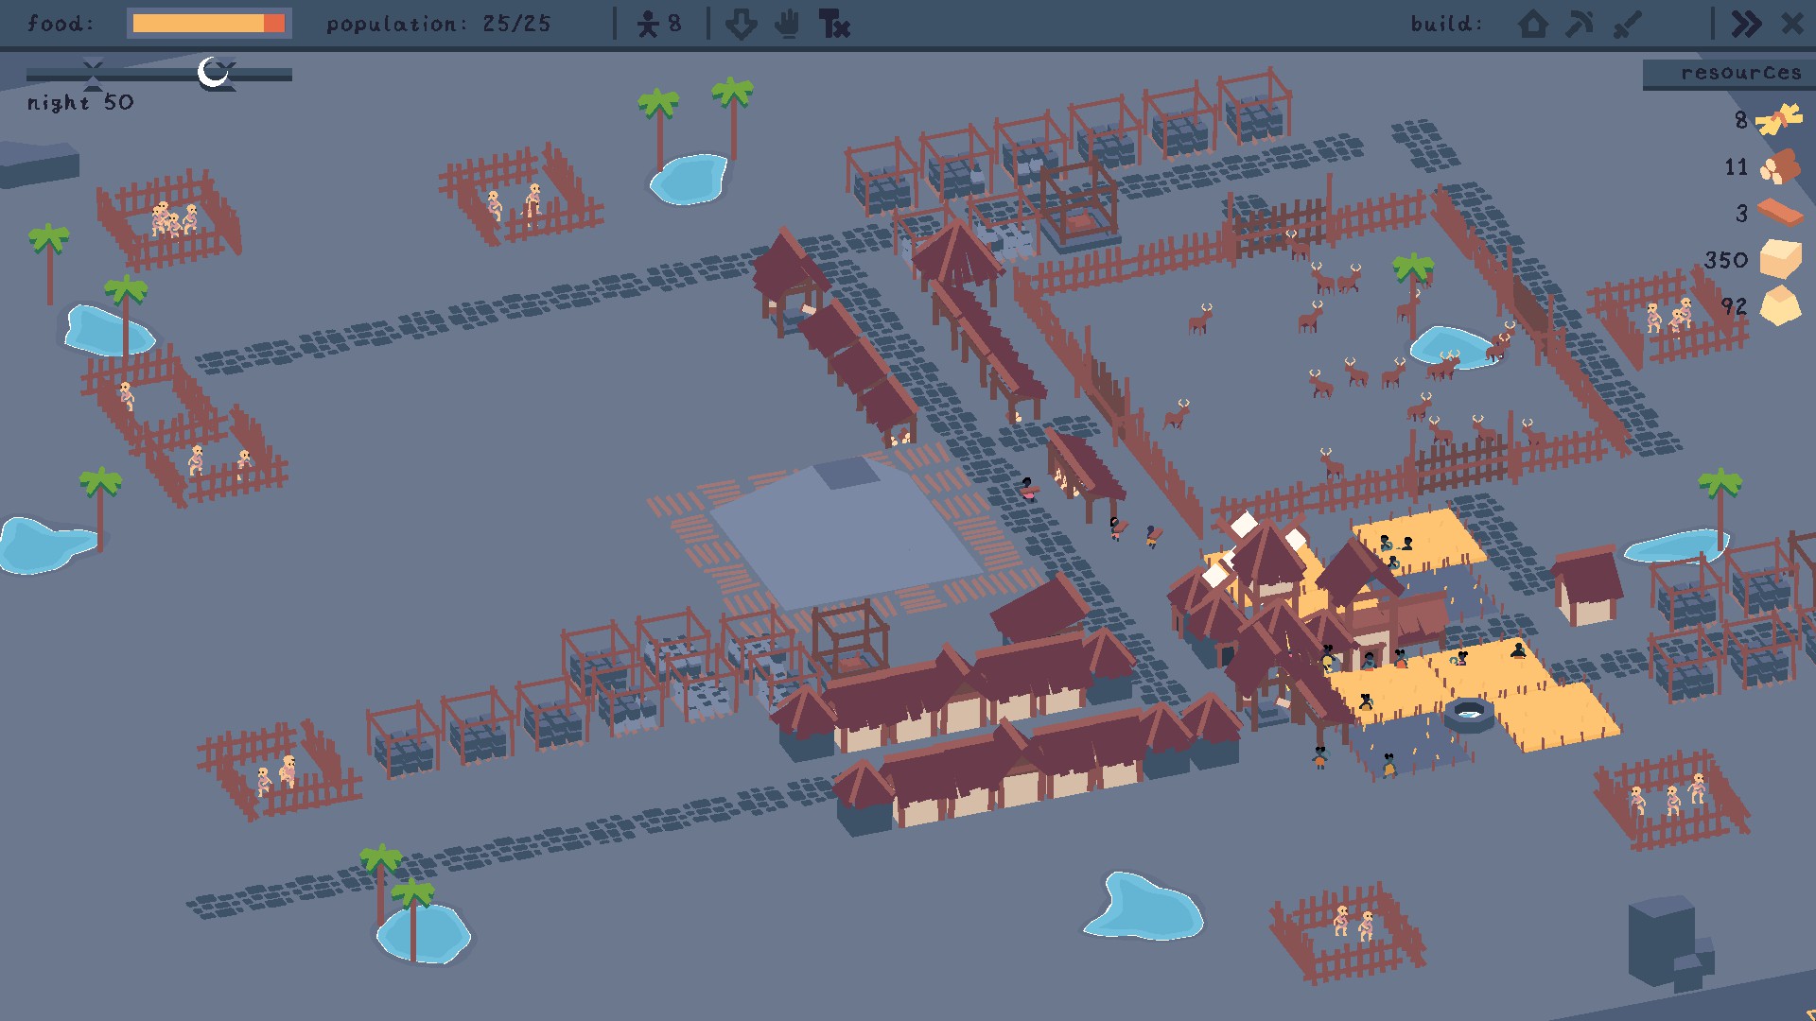This screenshot has height=1021, width=1816.
Task: Select the hand tool icon
Action: click(787, 24)
